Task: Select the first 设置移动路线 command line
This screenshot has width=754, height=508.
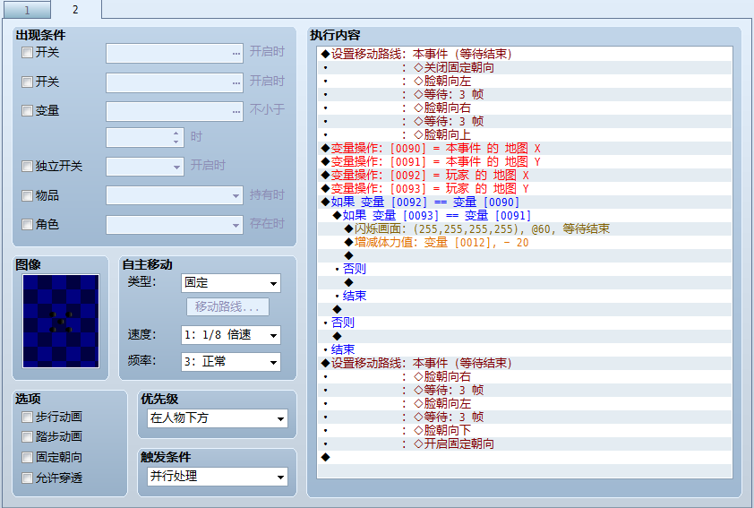Action: pyautogui.click(x=525, y=54)
